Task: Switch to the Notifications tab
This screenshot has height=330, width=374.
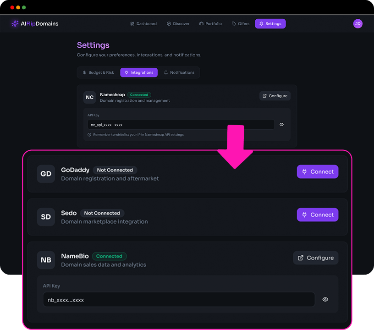Action: click(x=179, y=72)
